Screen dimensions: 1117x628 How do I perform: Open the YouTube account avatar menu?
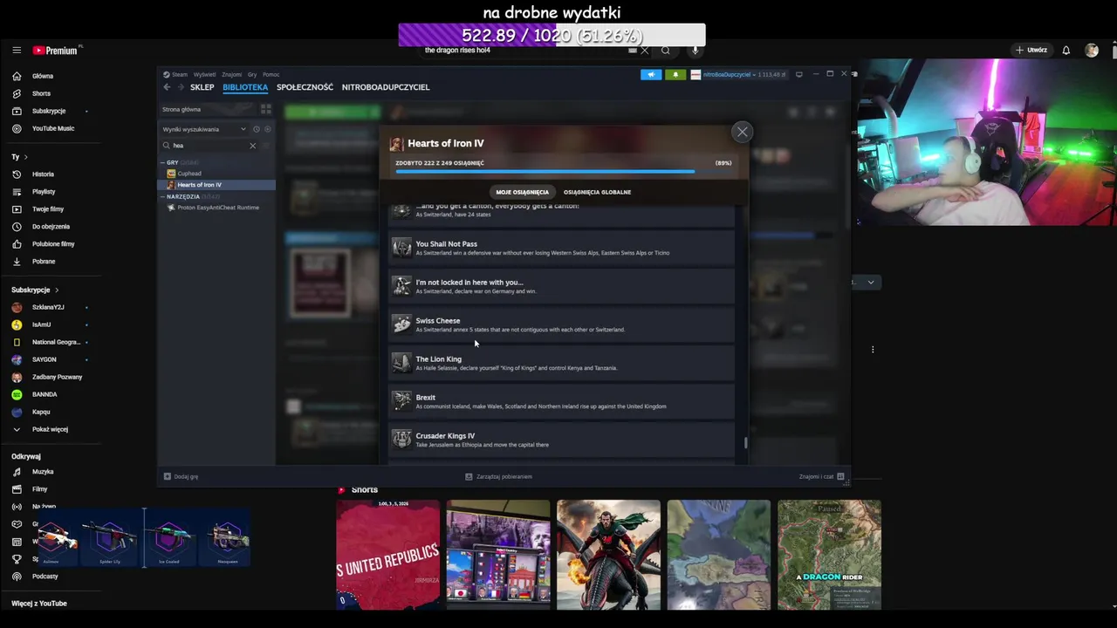pyautogui.click(x=1092, y=51)
